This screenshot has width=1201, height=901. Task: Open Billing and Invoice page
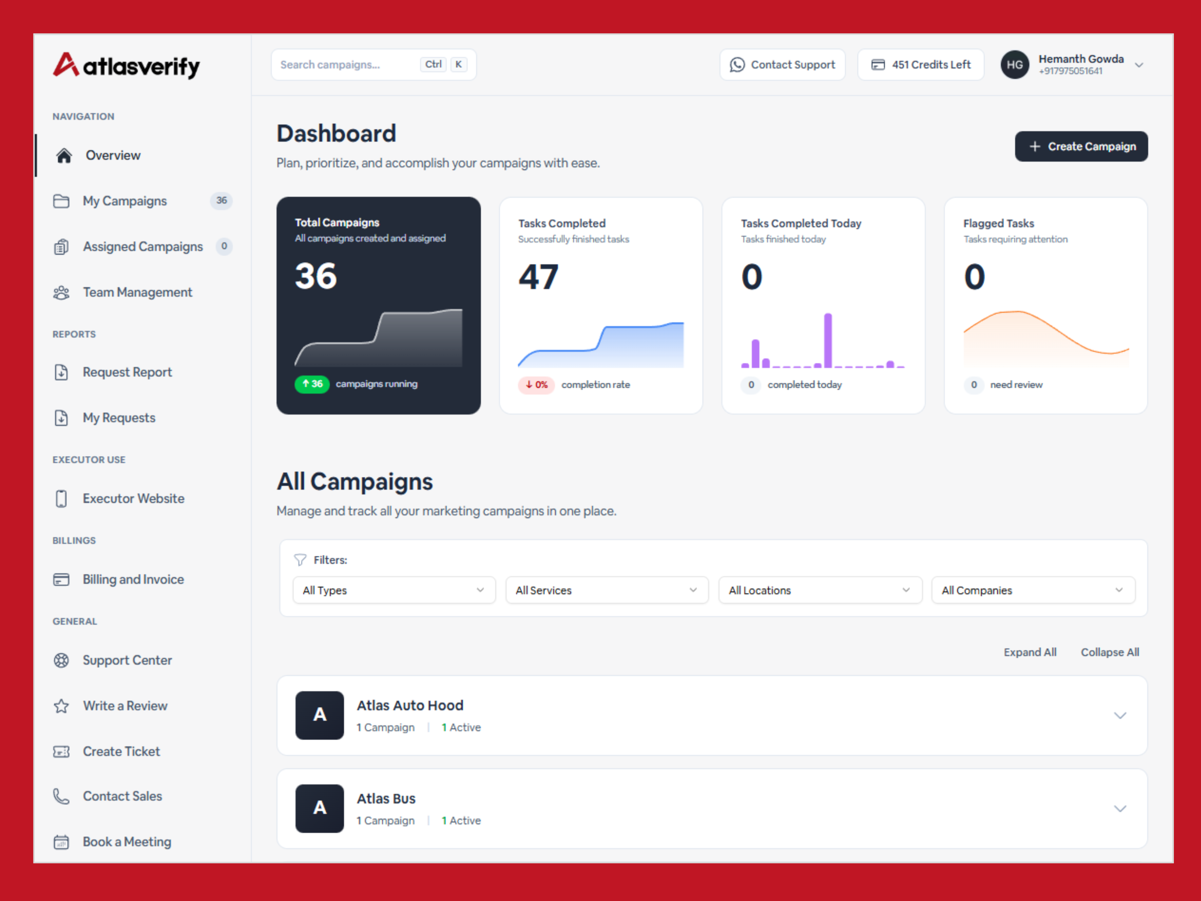(133, 579)
